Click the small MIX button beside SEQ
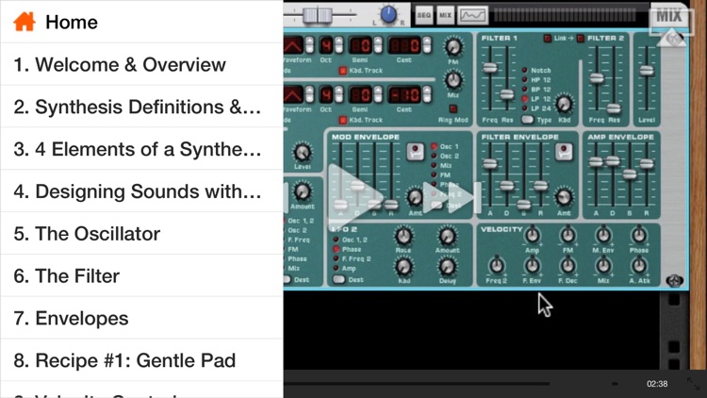Screen dimensions: 707x398 445,15
